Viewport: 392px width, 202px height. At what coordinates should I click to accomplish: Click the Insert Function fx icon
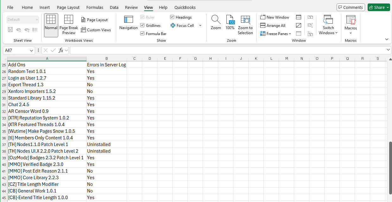(x=61, y=50)
